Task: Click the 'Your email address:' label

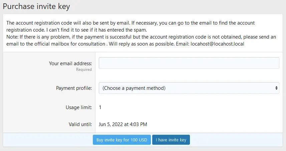Action: pyautogui.click(x=70, y=63)
